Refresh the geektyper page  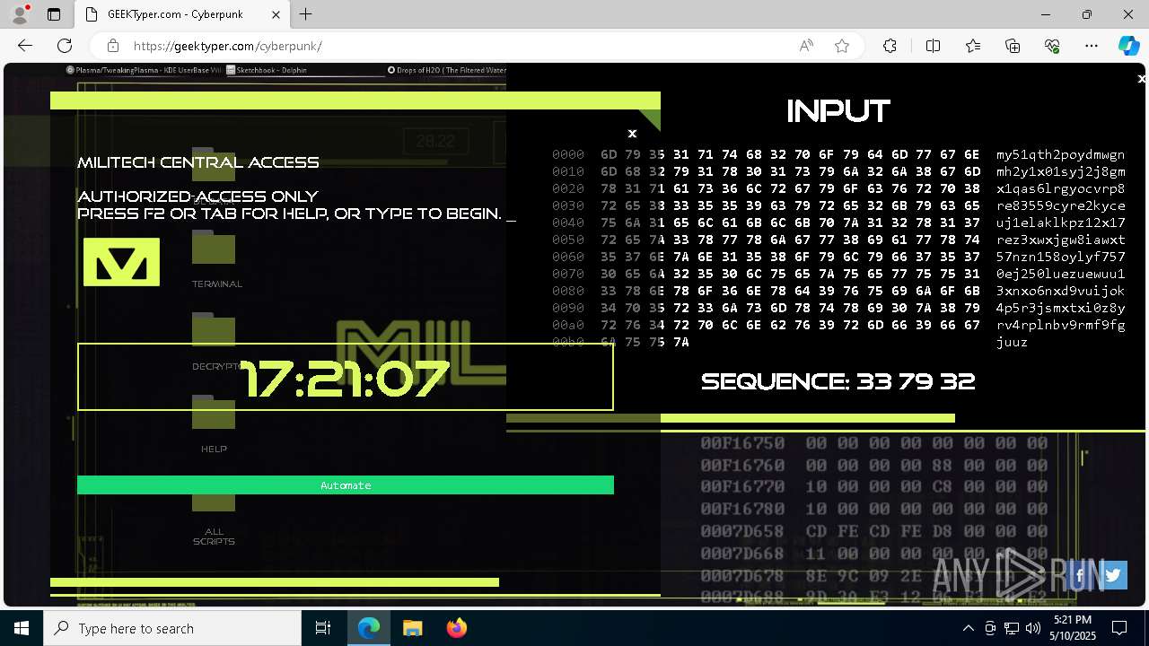[65, 46]
